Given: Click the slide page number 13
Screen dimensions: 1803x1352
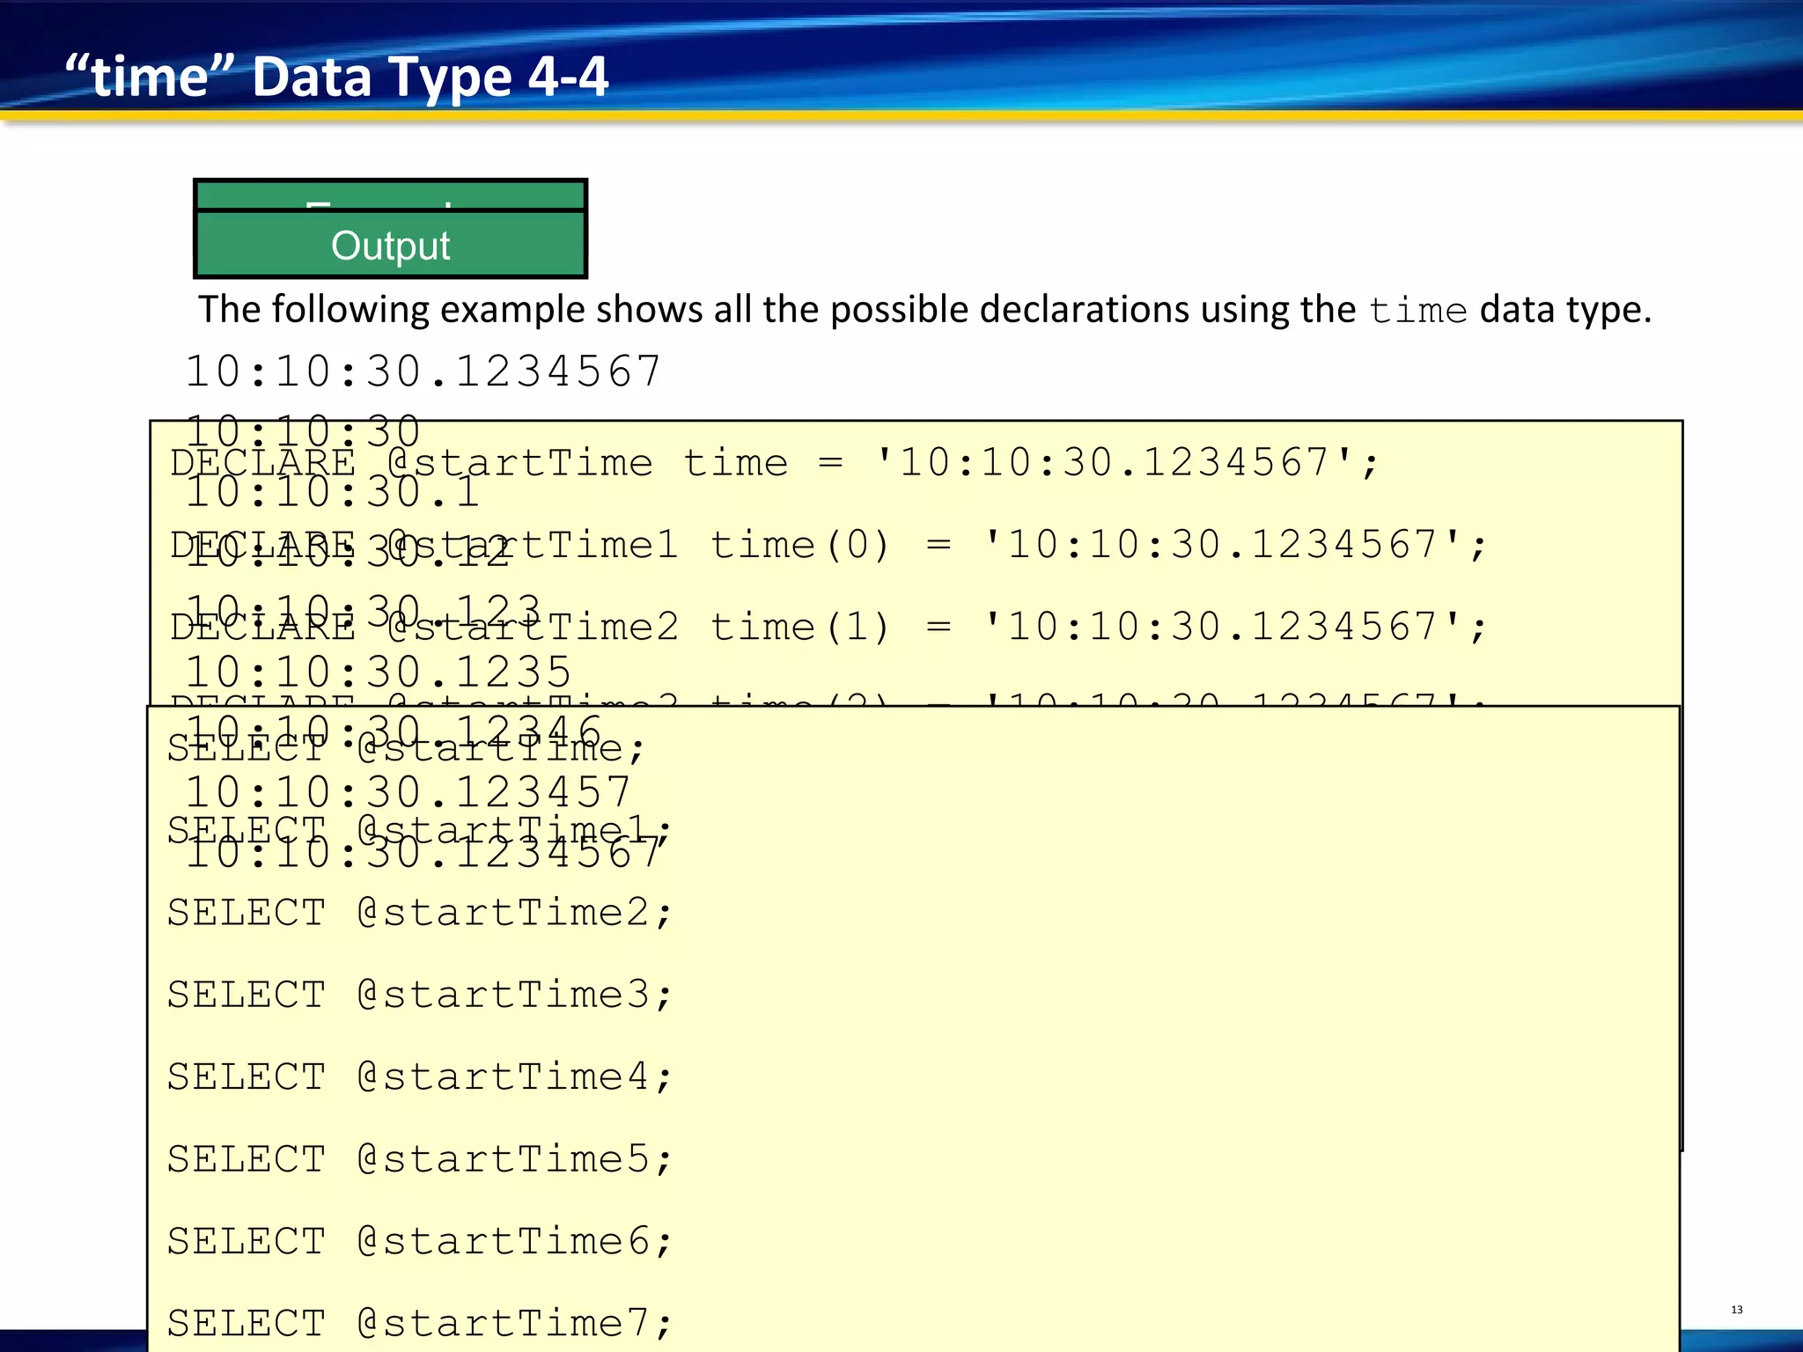Looking at the screenshot, I should click(1736, 1310).
